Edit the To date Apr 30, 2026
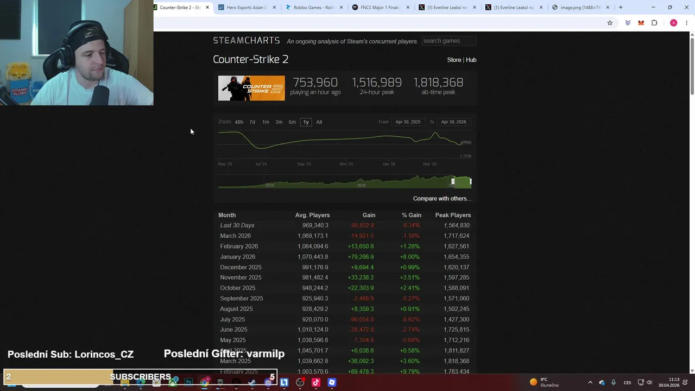This screenshot has height=391, width=695. (x=453, y=122)
